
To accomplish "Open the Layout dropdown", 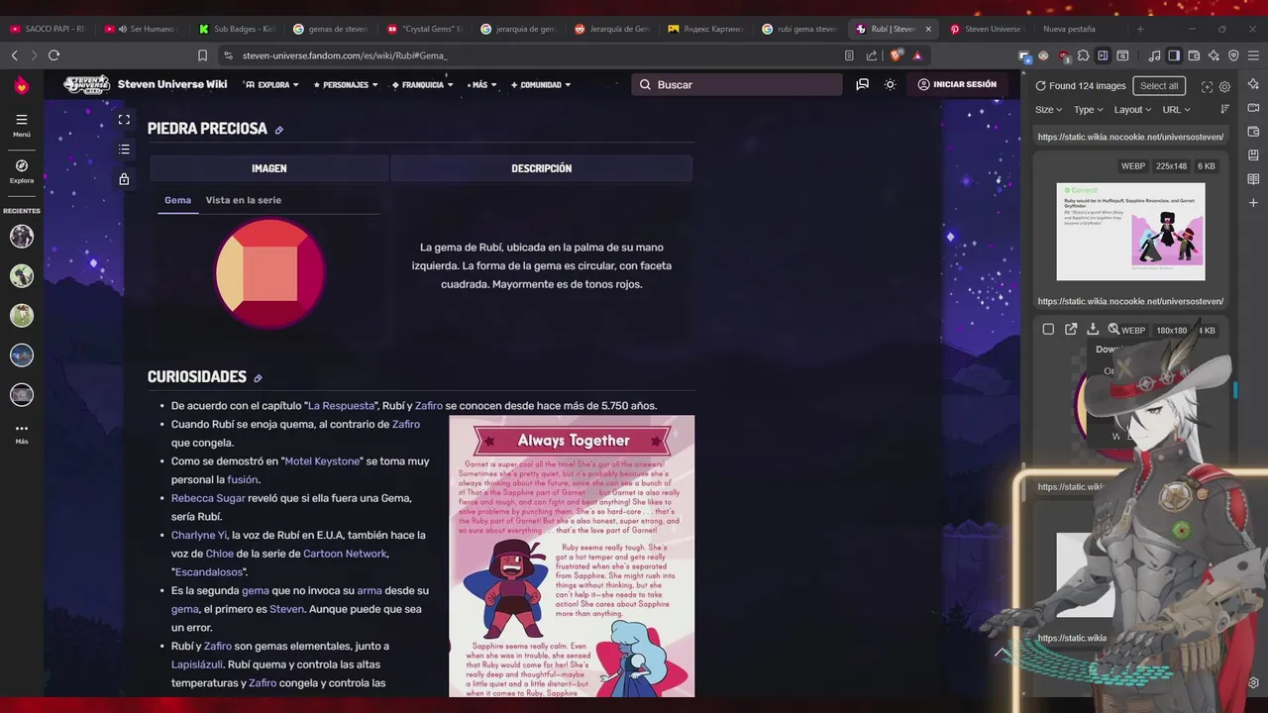I will point(1132,110).
